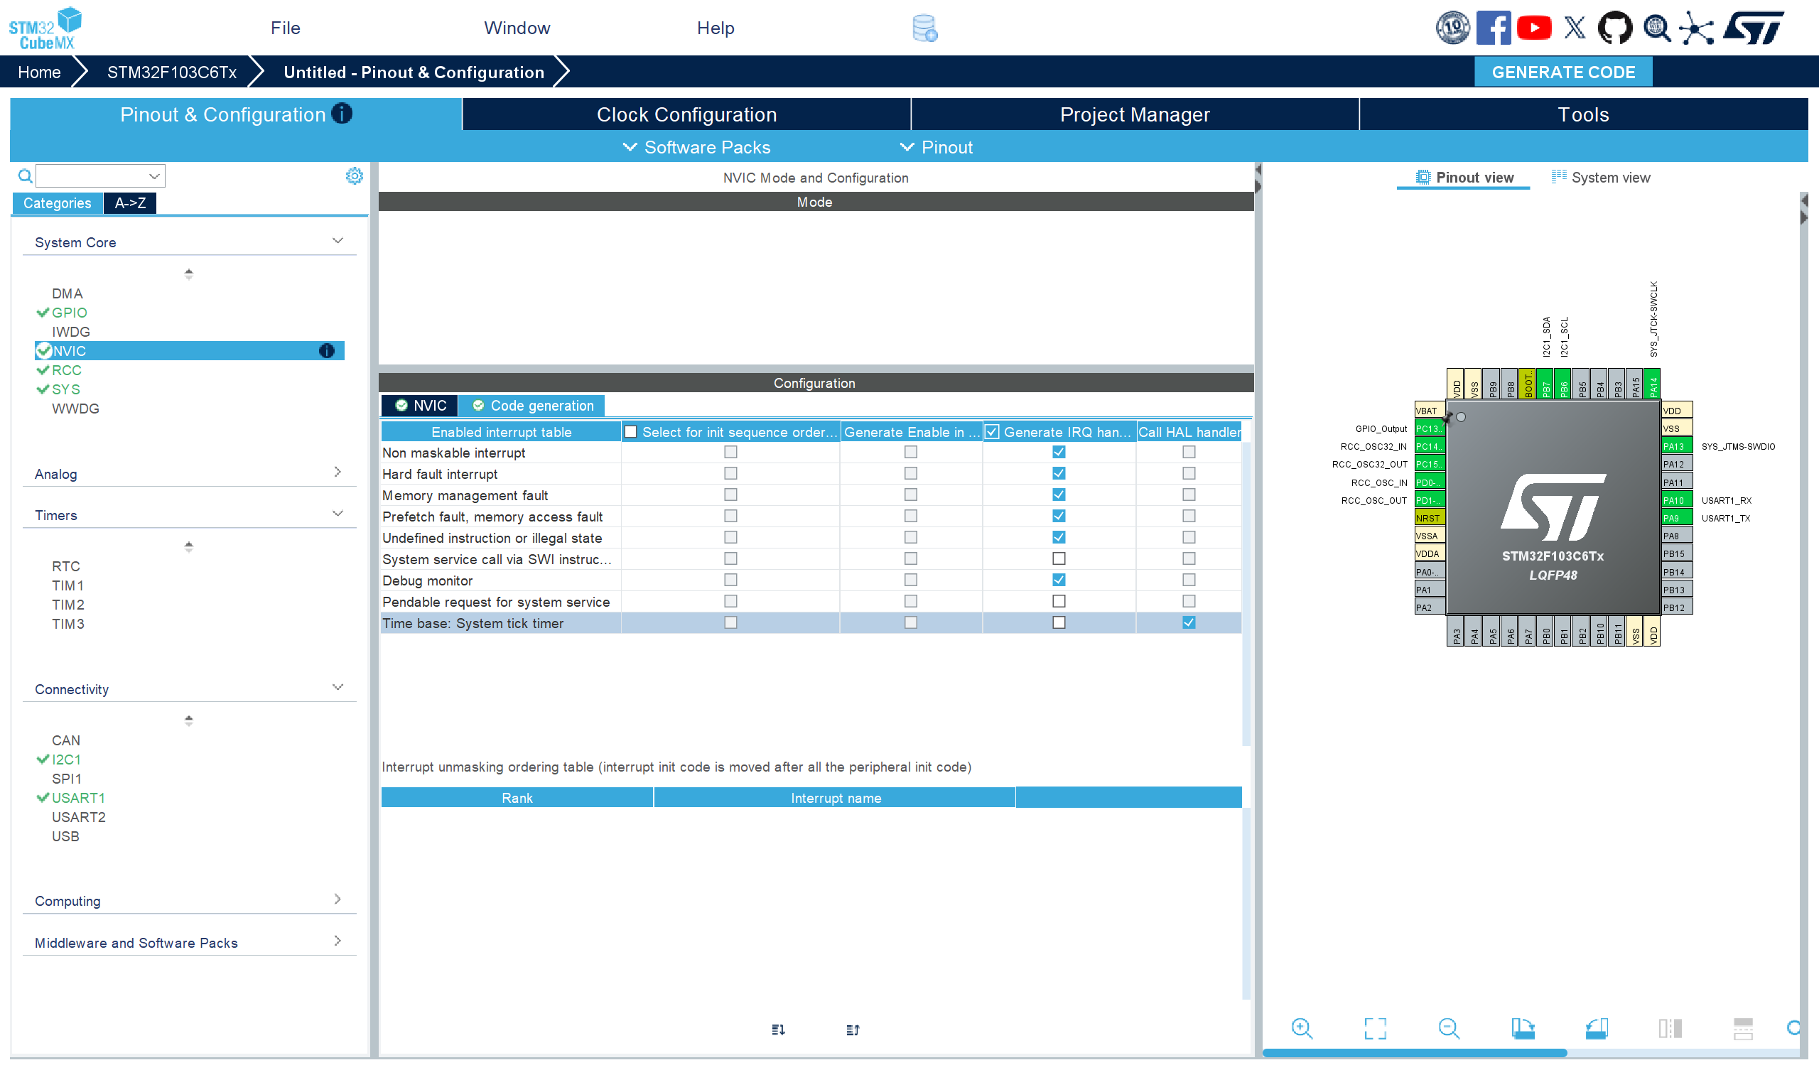Toggle the horizontal split view icon
Viewport: 1819px width, 1070px height.
pos(1743,1028)
